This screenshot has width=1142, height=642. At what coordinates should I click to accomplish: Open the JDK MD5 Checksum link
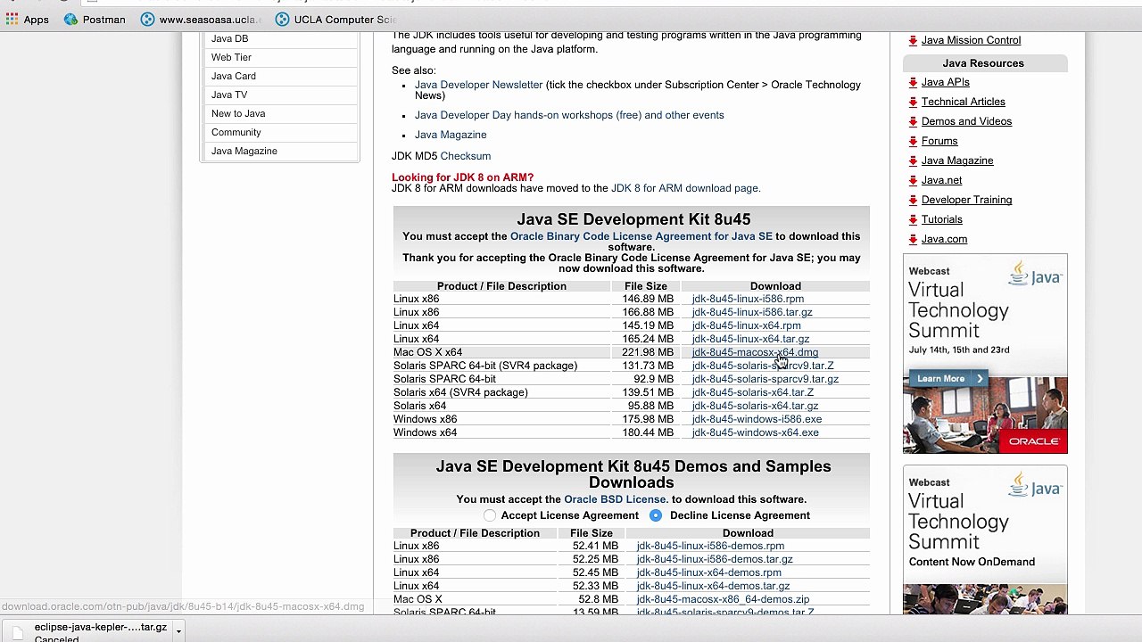[x=465, y=156]
